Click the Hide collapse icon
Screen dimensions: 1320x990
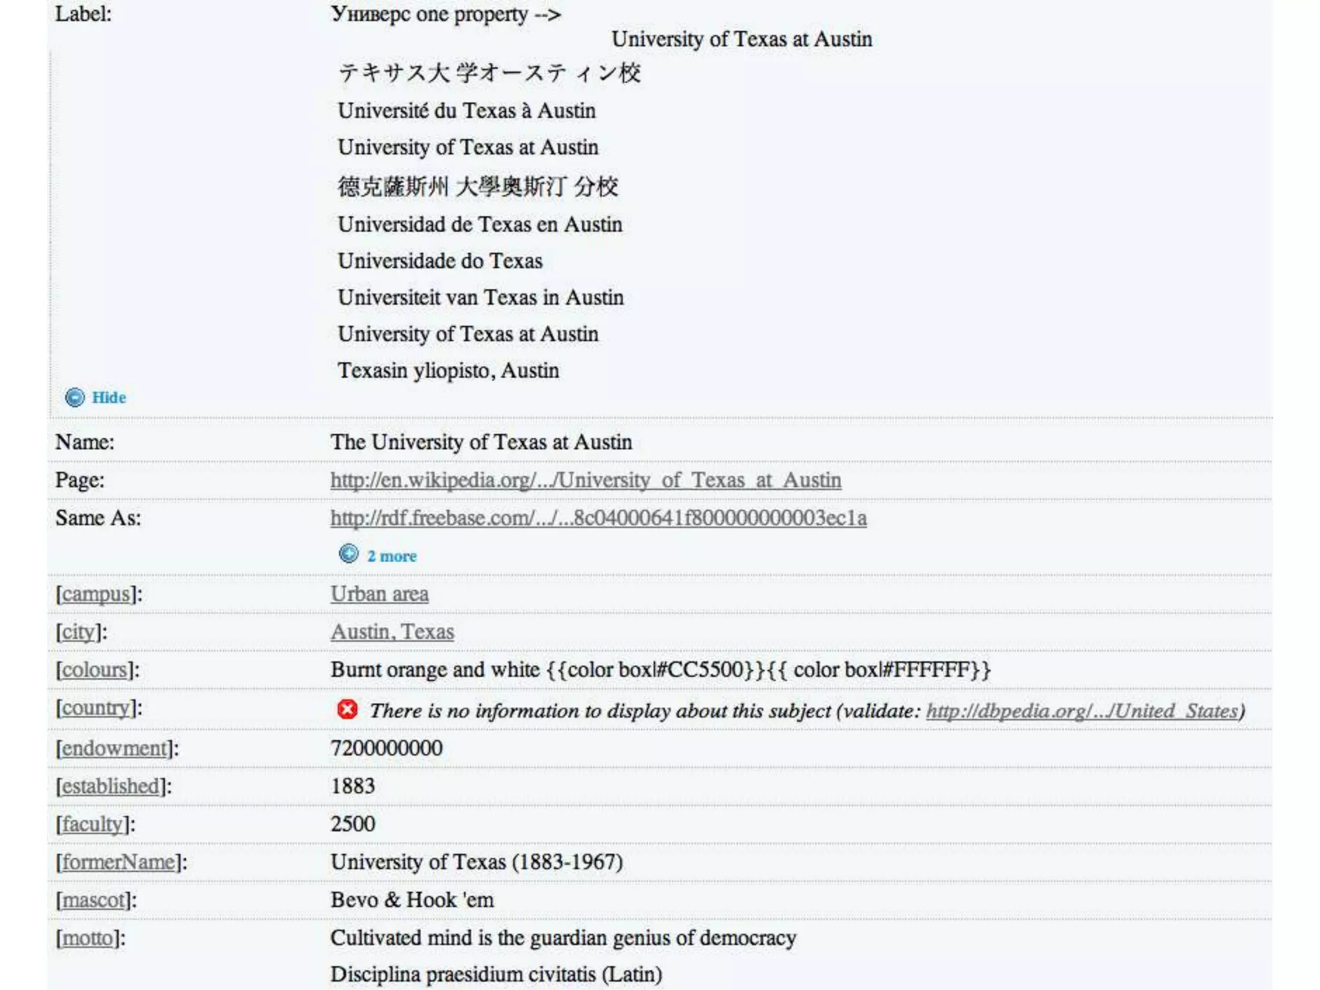coord(75,398)
